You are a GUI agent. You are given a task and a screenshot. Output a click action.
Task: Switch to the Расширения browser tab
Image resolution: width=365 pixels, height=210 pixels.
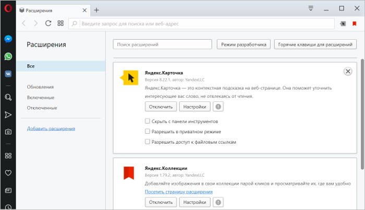[x=54, y=10]
